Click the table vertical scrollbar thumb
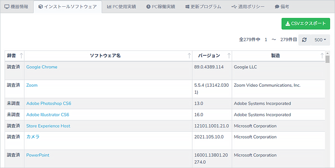The image size is (335, 168). coord(327,59)
